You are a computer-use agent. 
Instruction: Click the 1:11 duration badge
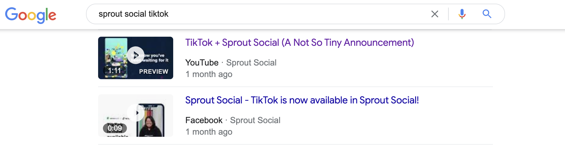pyautogui.click(x=114, y=71)
